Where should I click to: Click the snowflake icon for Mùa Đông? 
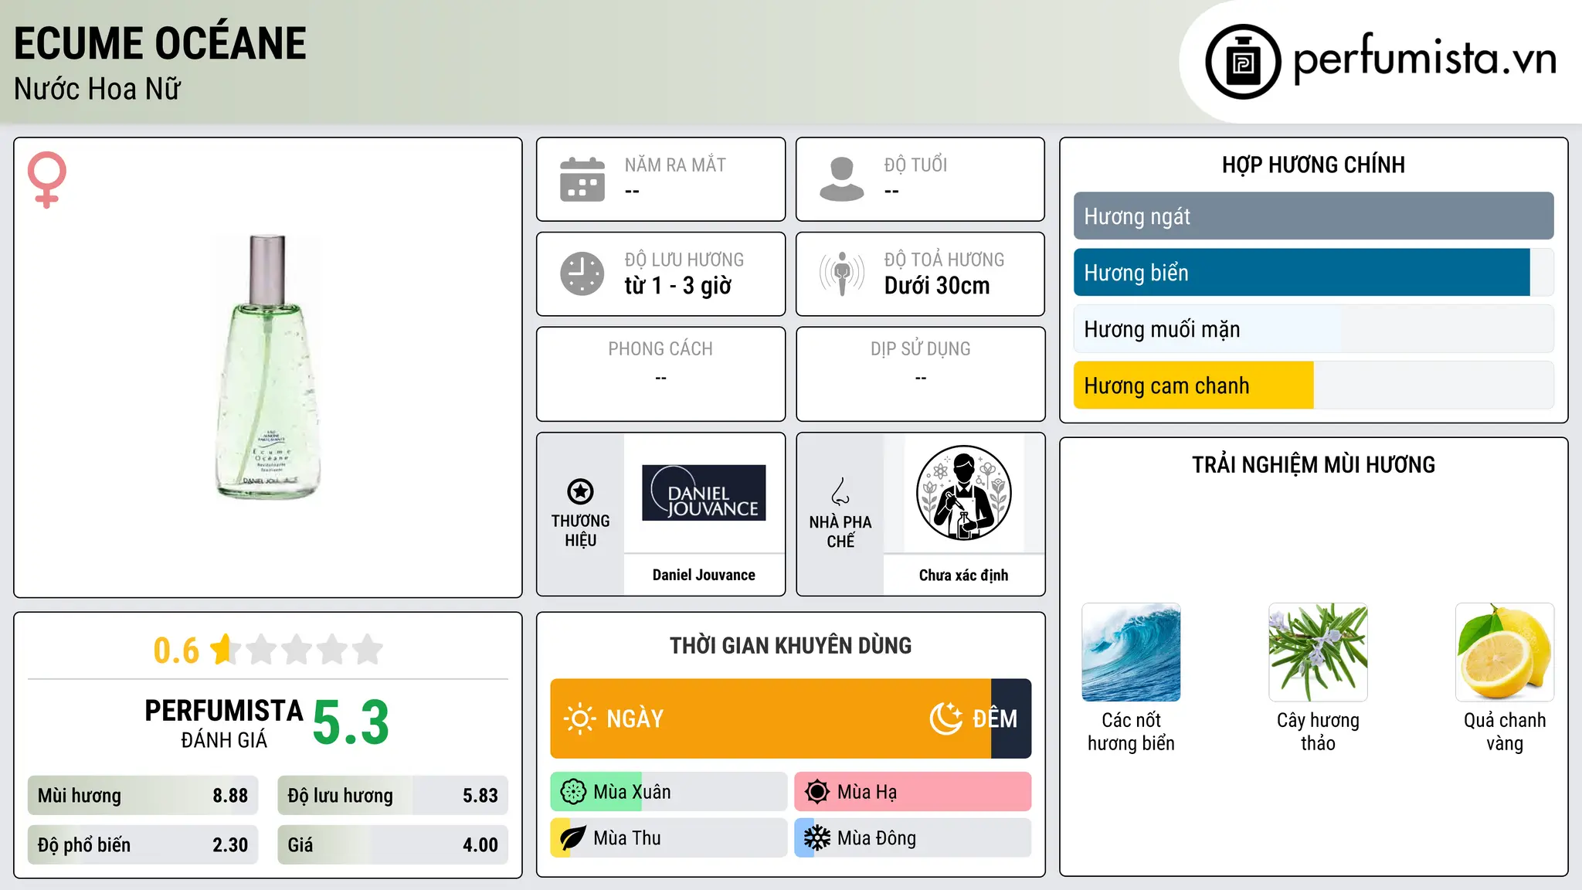coord(817,838)
